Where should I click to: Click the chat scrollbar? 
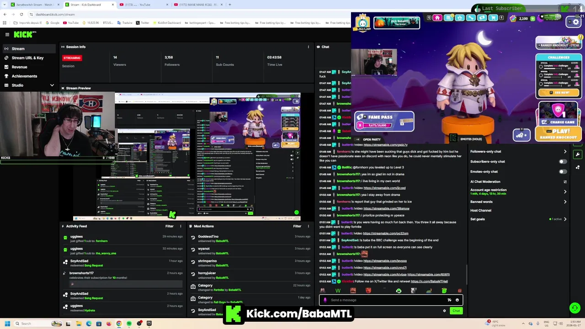[x=467, y=274]
